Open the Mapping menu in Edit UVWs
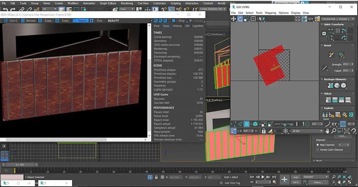This screenshot has height=187, width=358. [270, 13]
